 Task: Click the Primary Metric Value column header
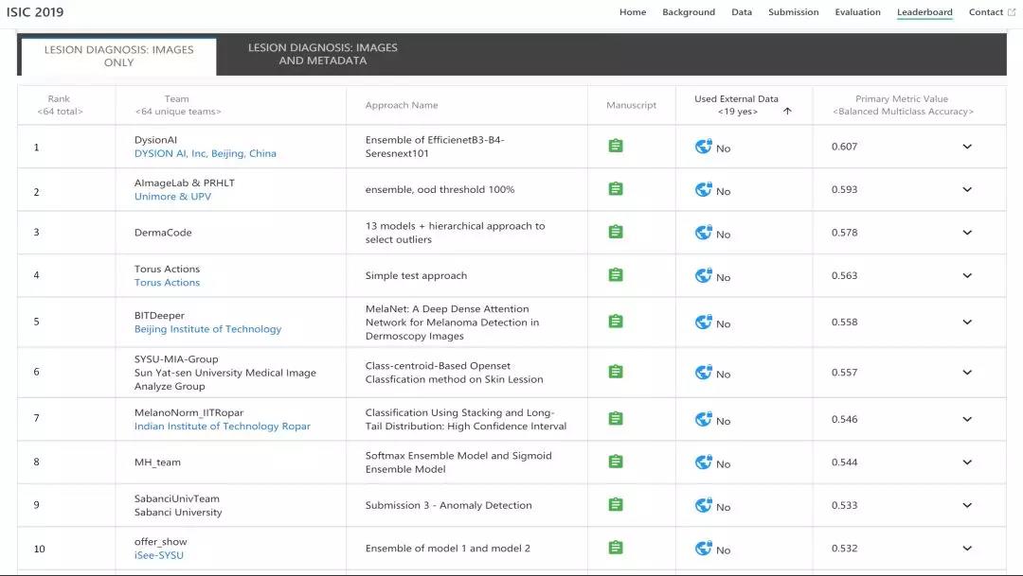pyautogui.click(x=903, y=105)
